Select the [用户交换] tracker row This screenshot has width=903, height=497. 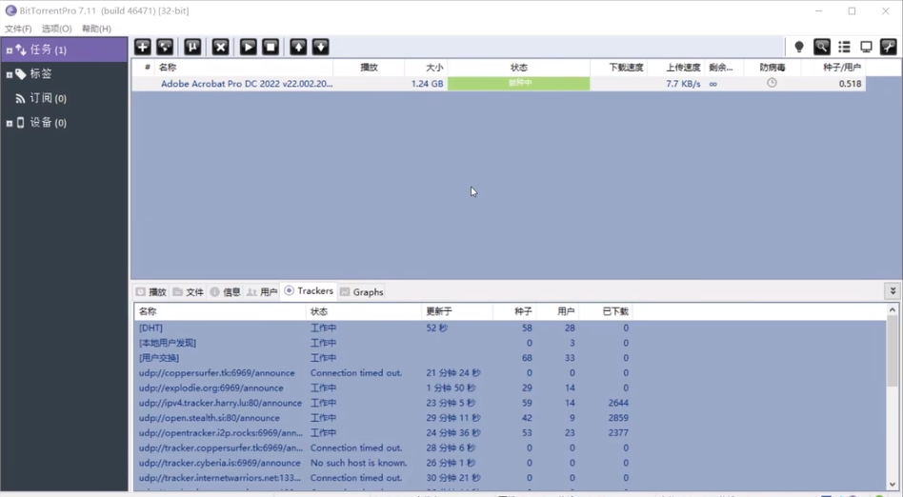point(510,358)
